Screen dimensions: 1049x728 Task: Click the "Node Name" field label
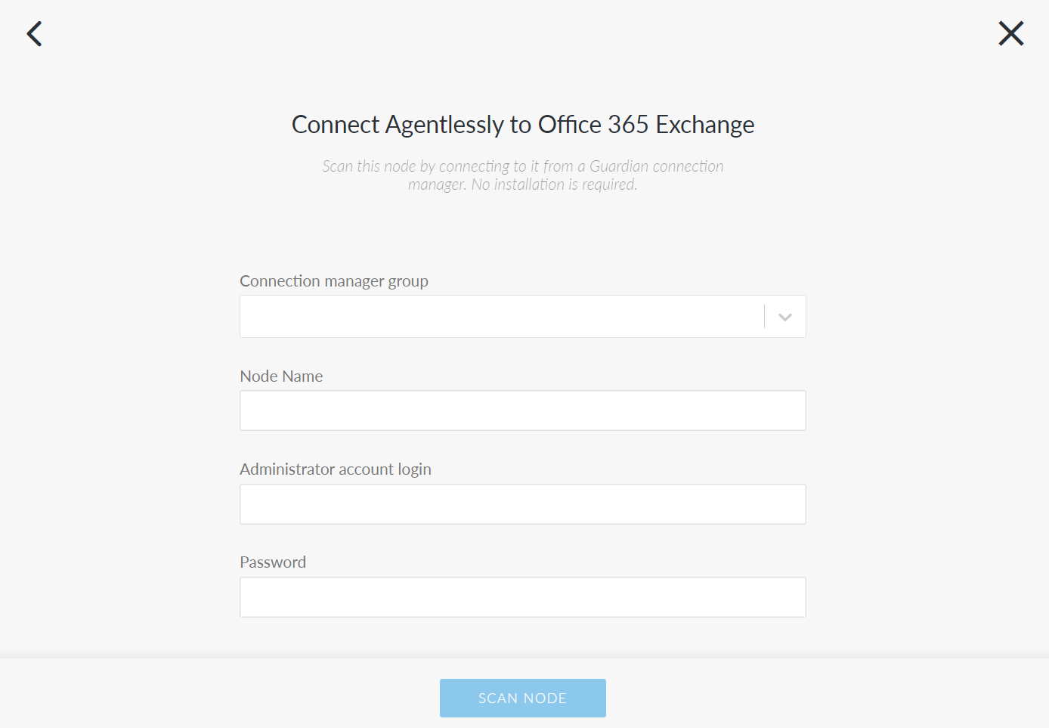pyautogui.click(x=281, y=376)
